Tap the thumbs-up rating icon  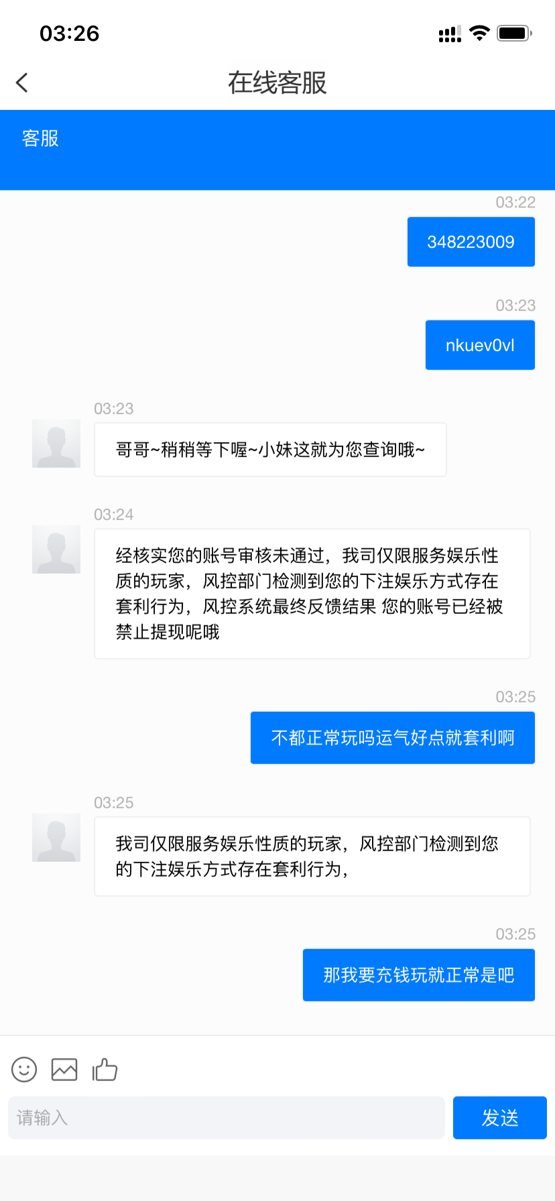tap(105, 1069)
